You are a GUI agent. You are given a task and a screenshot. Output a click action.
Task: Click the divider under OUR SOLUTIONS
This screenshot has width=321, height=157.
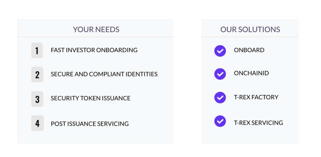250,37
